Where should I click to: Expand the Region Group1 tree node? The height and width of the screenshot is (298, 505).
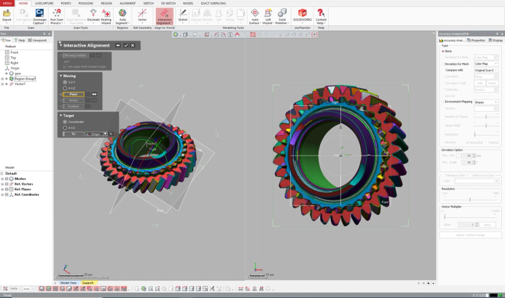[x=3, y=79]
